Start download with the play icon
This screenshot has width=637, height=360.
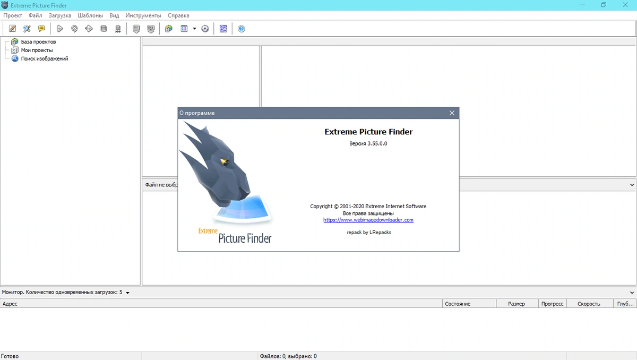[60, 29]
